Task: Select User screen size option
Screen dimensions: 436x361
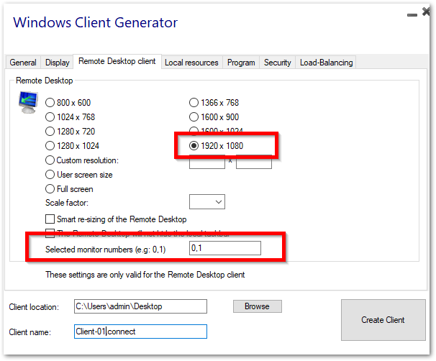Action: [x=50, y=175]
